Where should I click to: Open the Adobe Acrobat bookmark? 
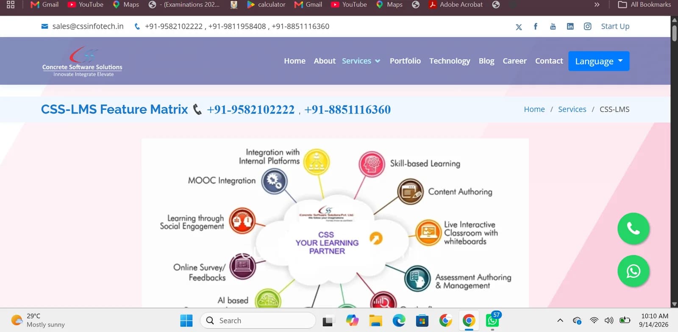point(456,5)
